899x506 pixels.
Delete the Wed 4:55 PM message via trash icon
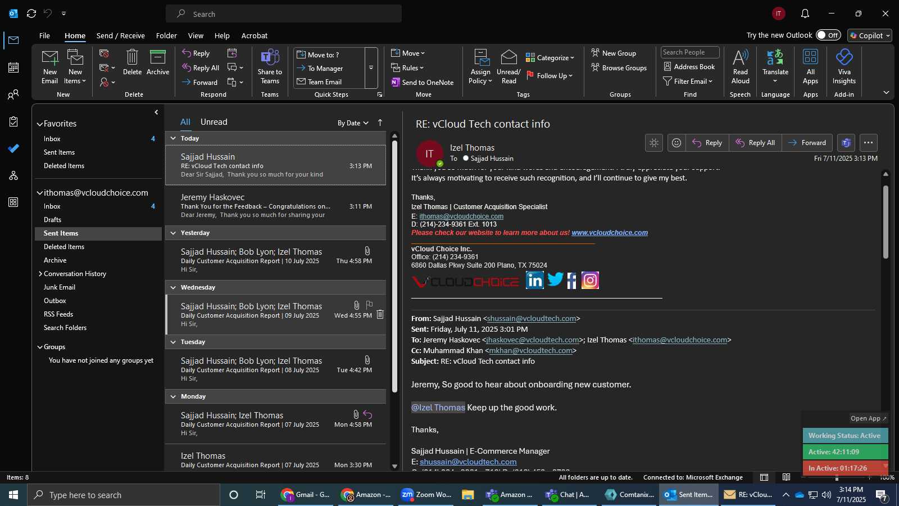click(380, 314)
